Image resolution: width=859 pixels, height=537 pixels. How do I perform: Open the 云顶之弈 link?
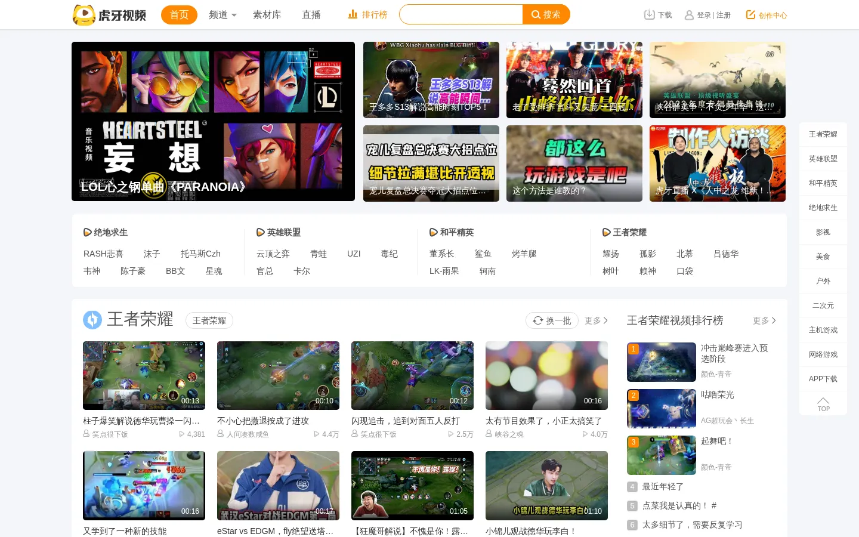pyautogui.click(x=273, y=254)
